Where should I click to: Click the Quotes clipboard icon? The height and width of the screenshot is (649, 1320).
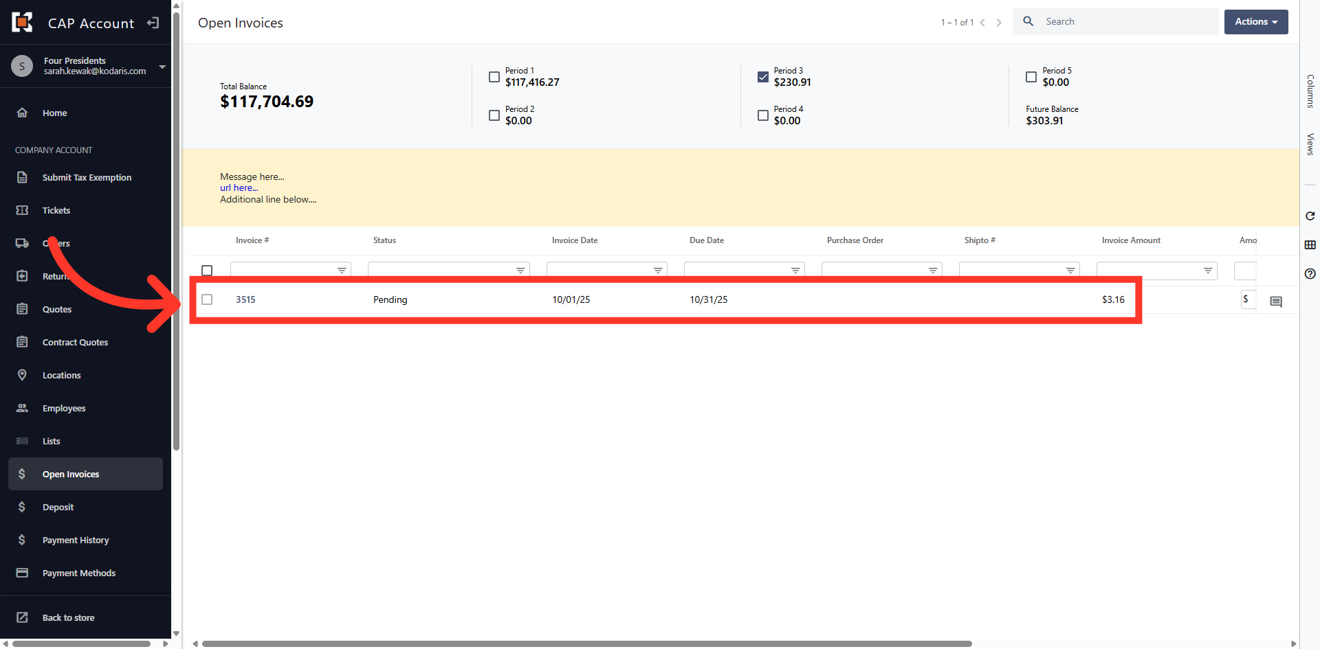tap(22, 309)
